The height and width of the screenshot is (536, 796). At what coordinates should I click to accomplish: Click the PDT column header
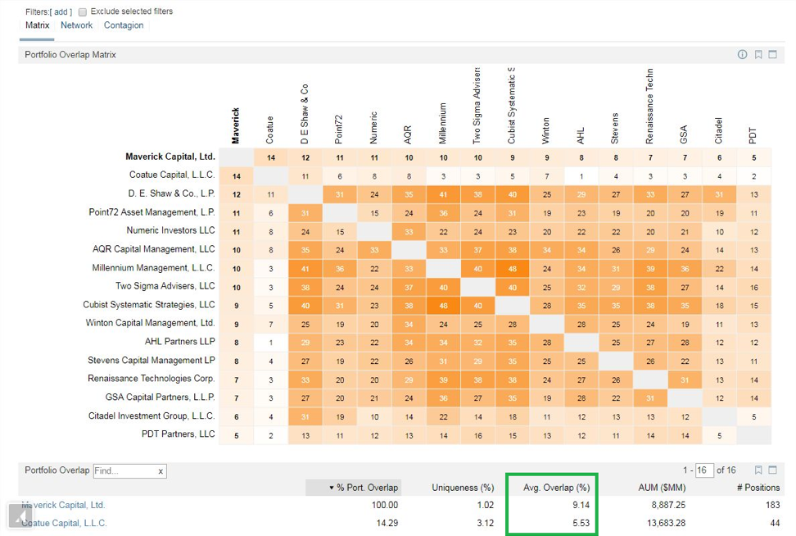tap(753, 136)
